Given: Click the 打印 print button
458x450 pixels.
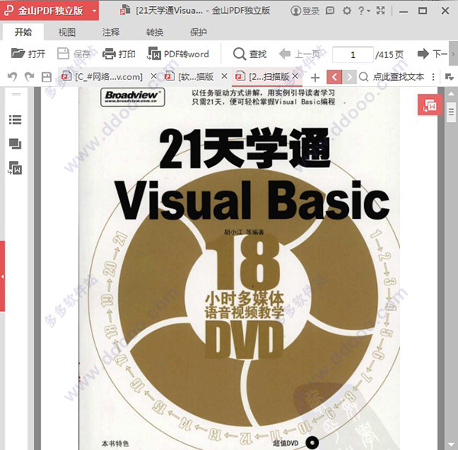Looking at the screenshot, I should tap(119, 54).
